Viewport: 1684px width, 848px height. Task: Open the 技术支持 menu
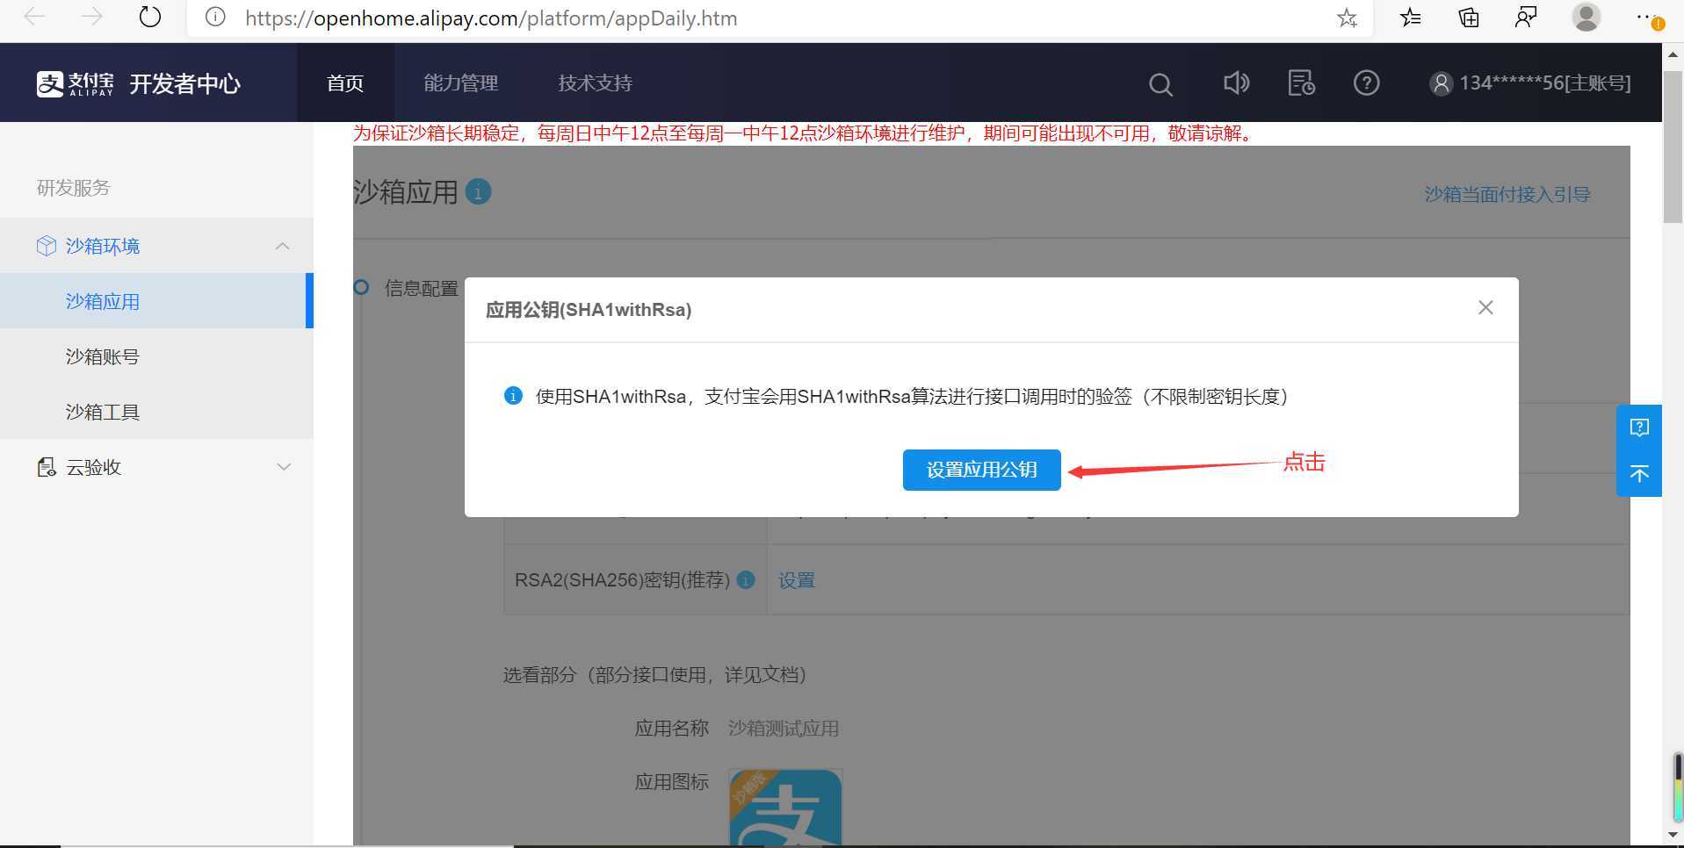pyautogui.click(x=594, y=83)
